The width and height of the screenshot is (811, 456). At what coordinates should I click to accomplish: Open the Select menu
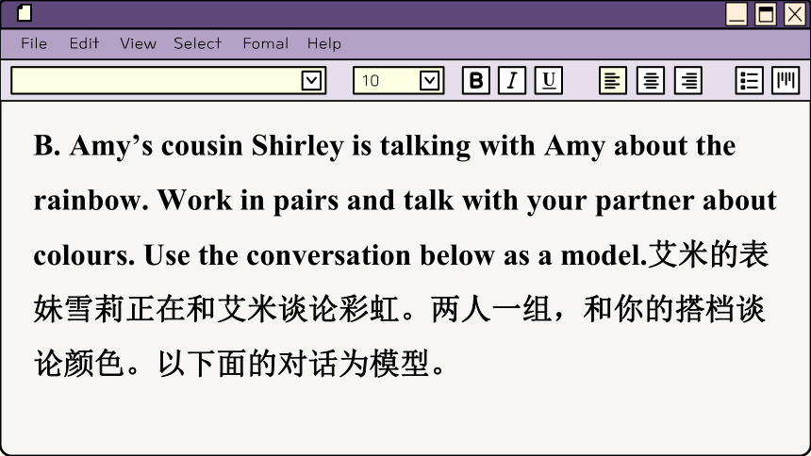click(198, 43)
